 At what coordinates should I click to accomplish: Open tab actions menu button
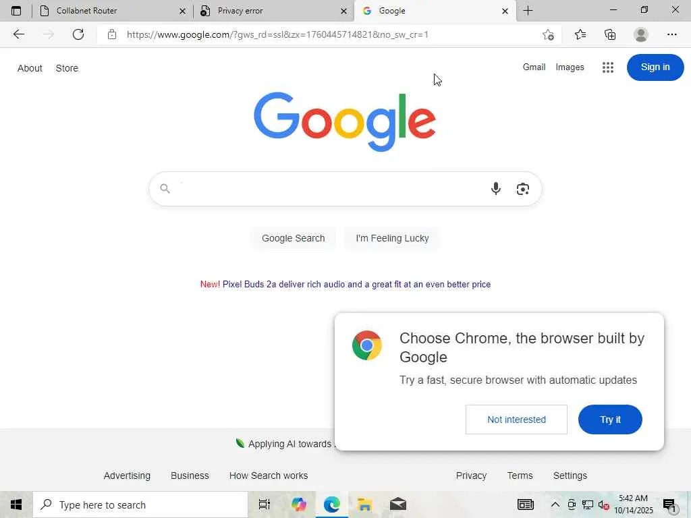tap(16, 11)
